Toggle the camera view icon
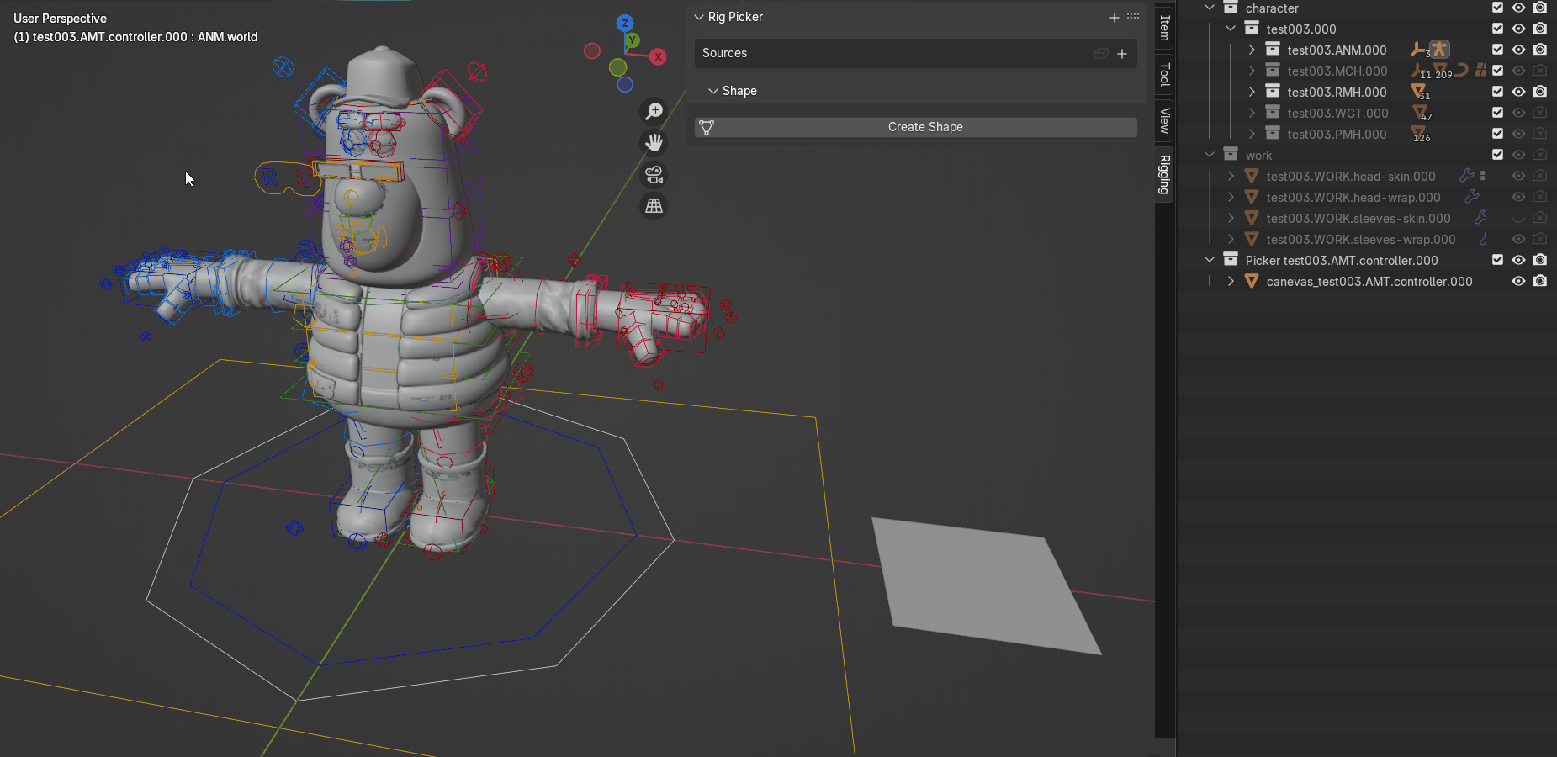The width and height of the screenshot is (1557, 757). [x=654, y=175]
